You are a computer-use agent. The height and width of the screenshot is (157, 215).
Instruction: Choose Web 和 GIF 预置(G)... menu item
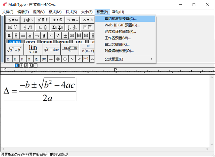[x=125, y=25]
